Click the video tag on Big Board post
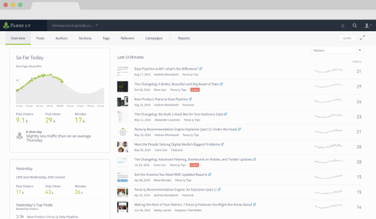Screen dimensions: 376x219 coord(195,90)
